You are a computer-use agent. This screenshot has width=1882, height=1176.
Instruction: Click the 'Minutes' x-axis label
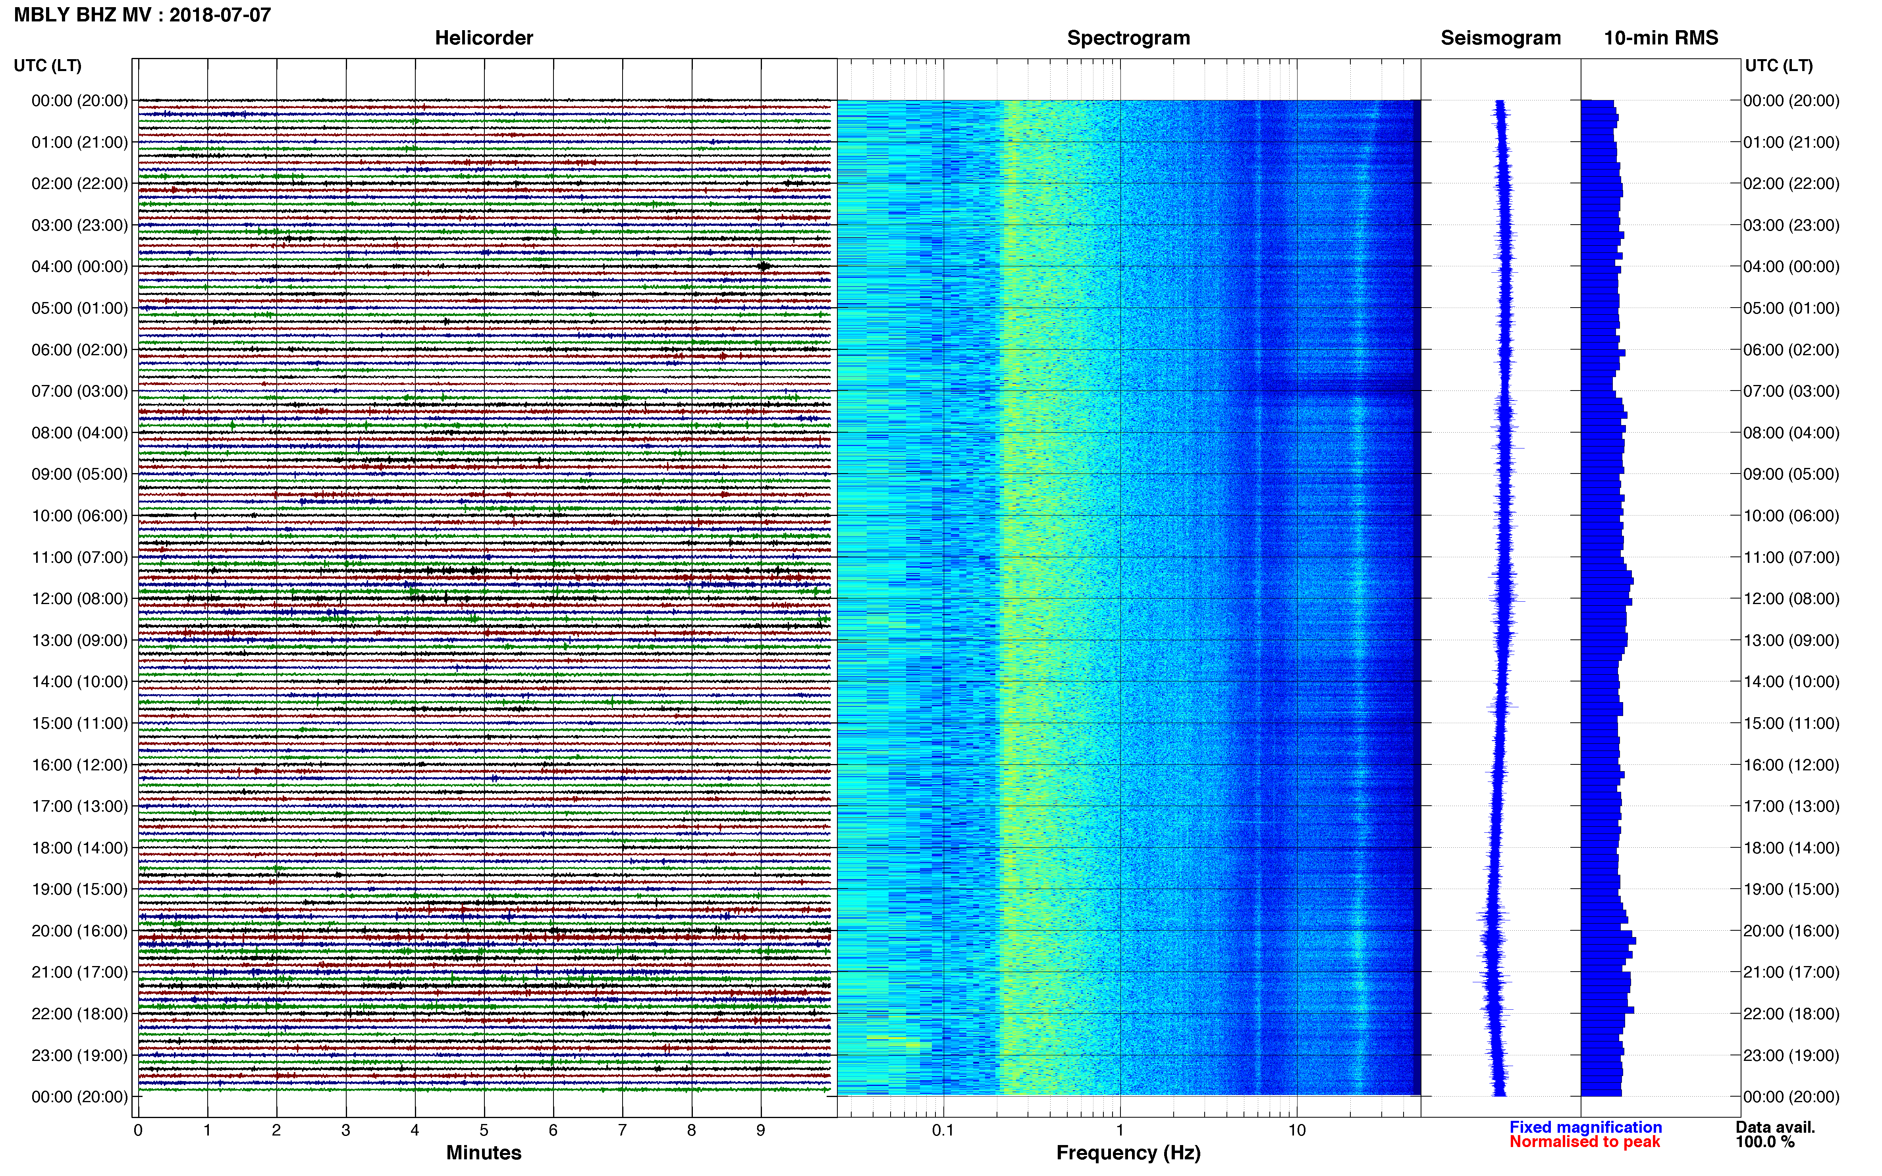484,1153
